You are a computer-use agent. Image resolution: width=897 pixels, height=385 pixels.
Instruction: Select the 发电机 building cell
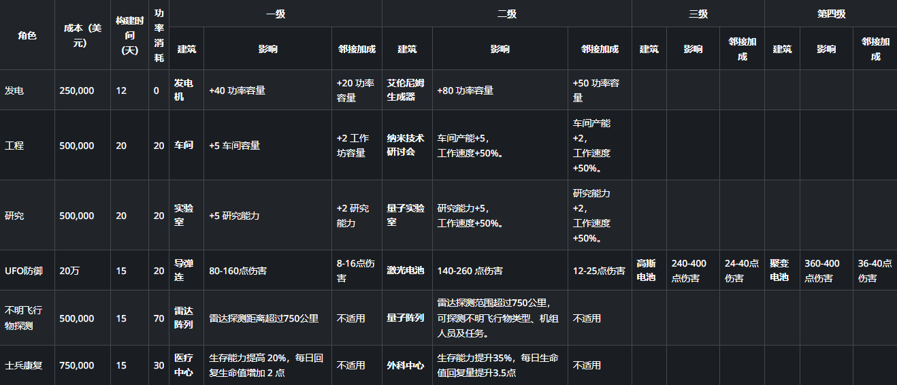(184, 90)
